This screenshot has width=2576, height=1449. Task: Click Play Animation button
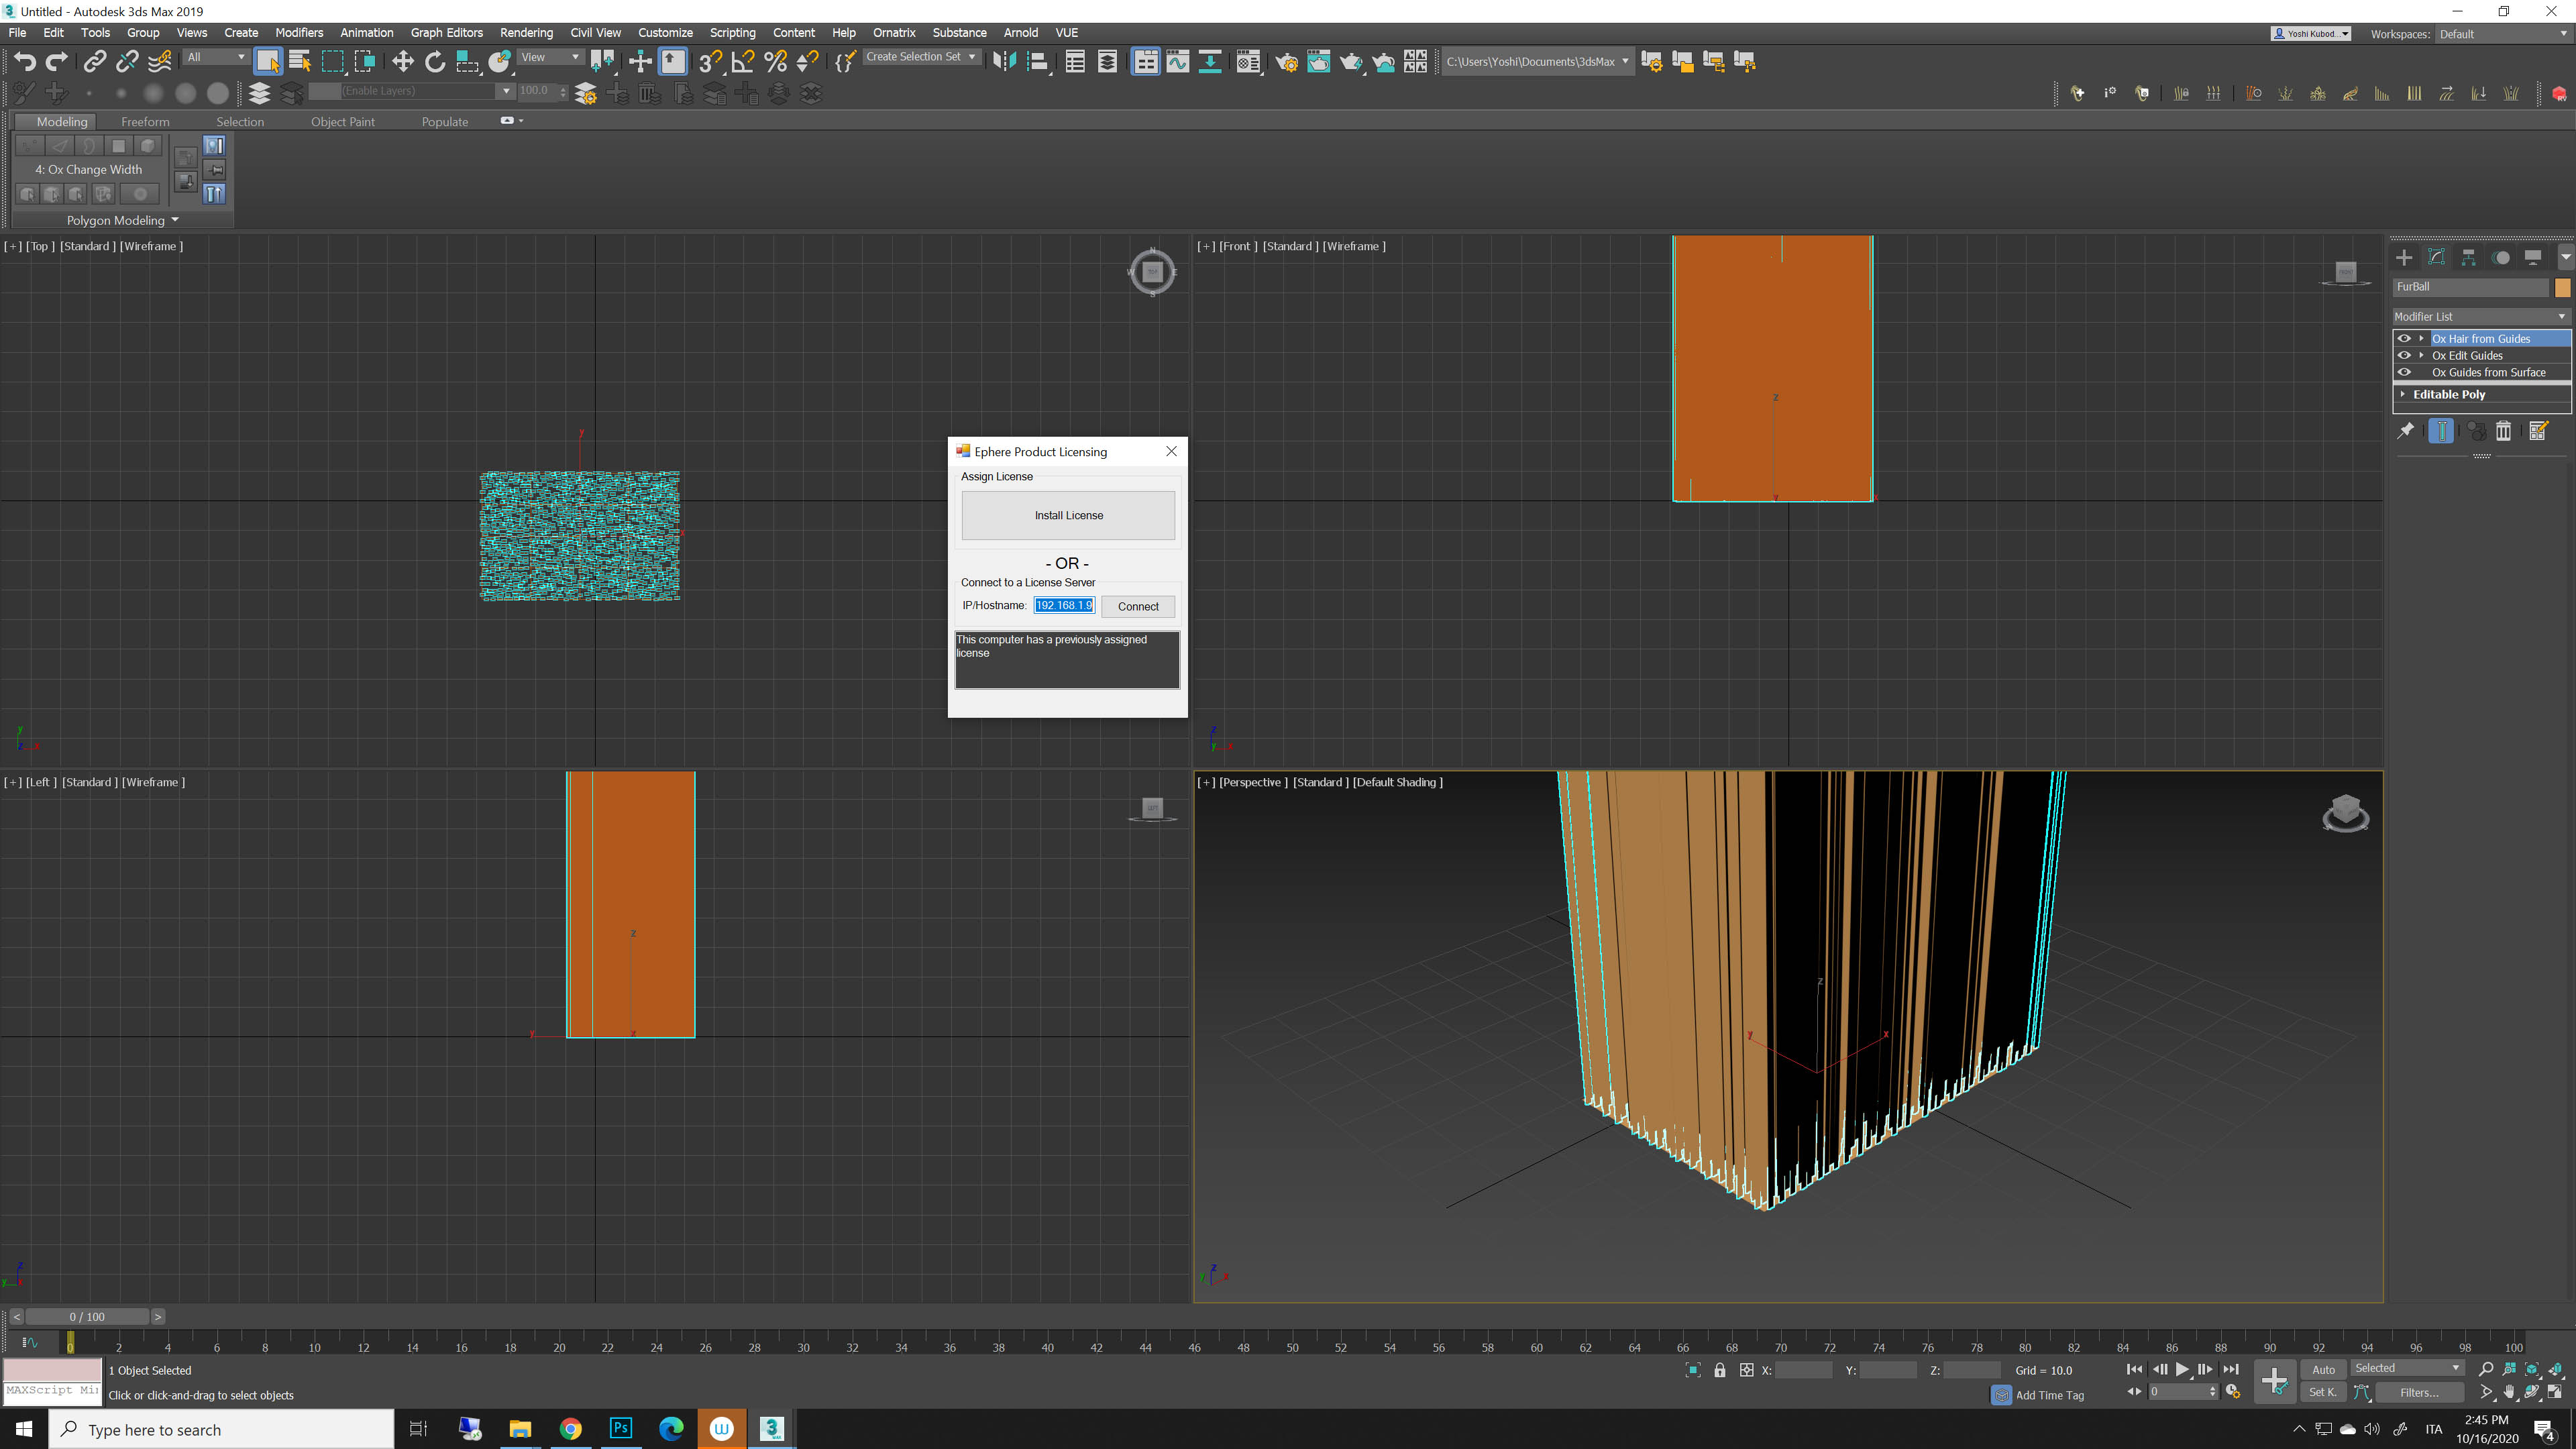(2182, 1369)
